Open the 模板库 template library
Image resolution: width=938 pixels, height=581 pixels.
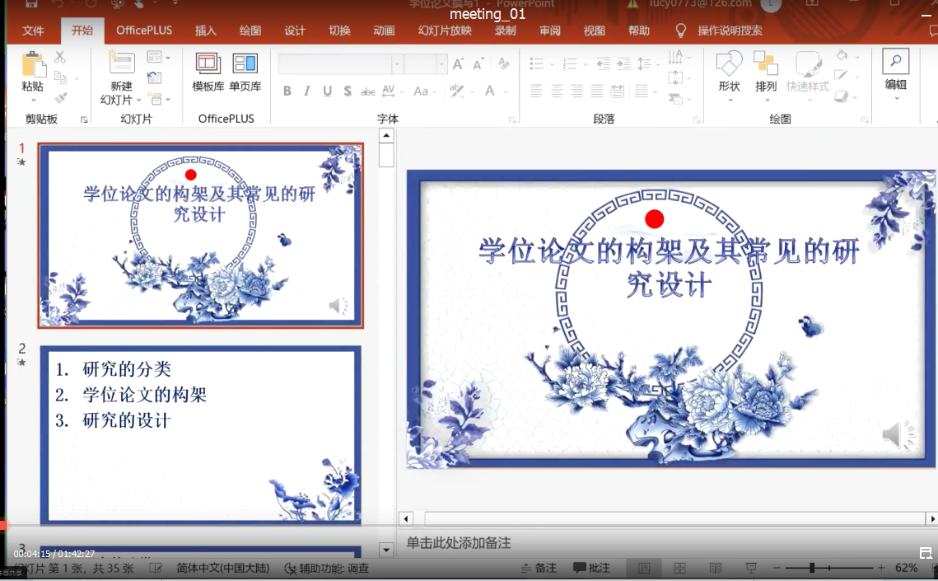[x=208, y=64]
